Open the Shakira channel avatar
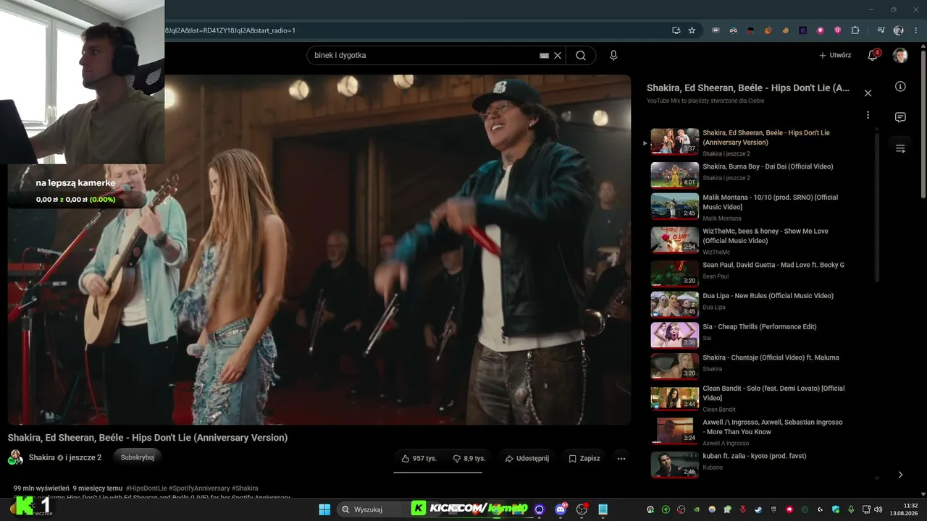This screenshot has width=927, height=521. click(15, 457)
